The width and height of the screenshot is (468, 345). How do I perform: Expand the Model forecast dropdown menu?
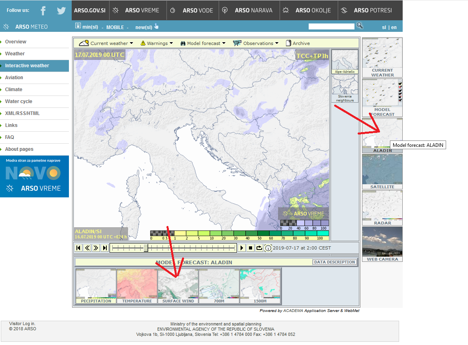203,43
